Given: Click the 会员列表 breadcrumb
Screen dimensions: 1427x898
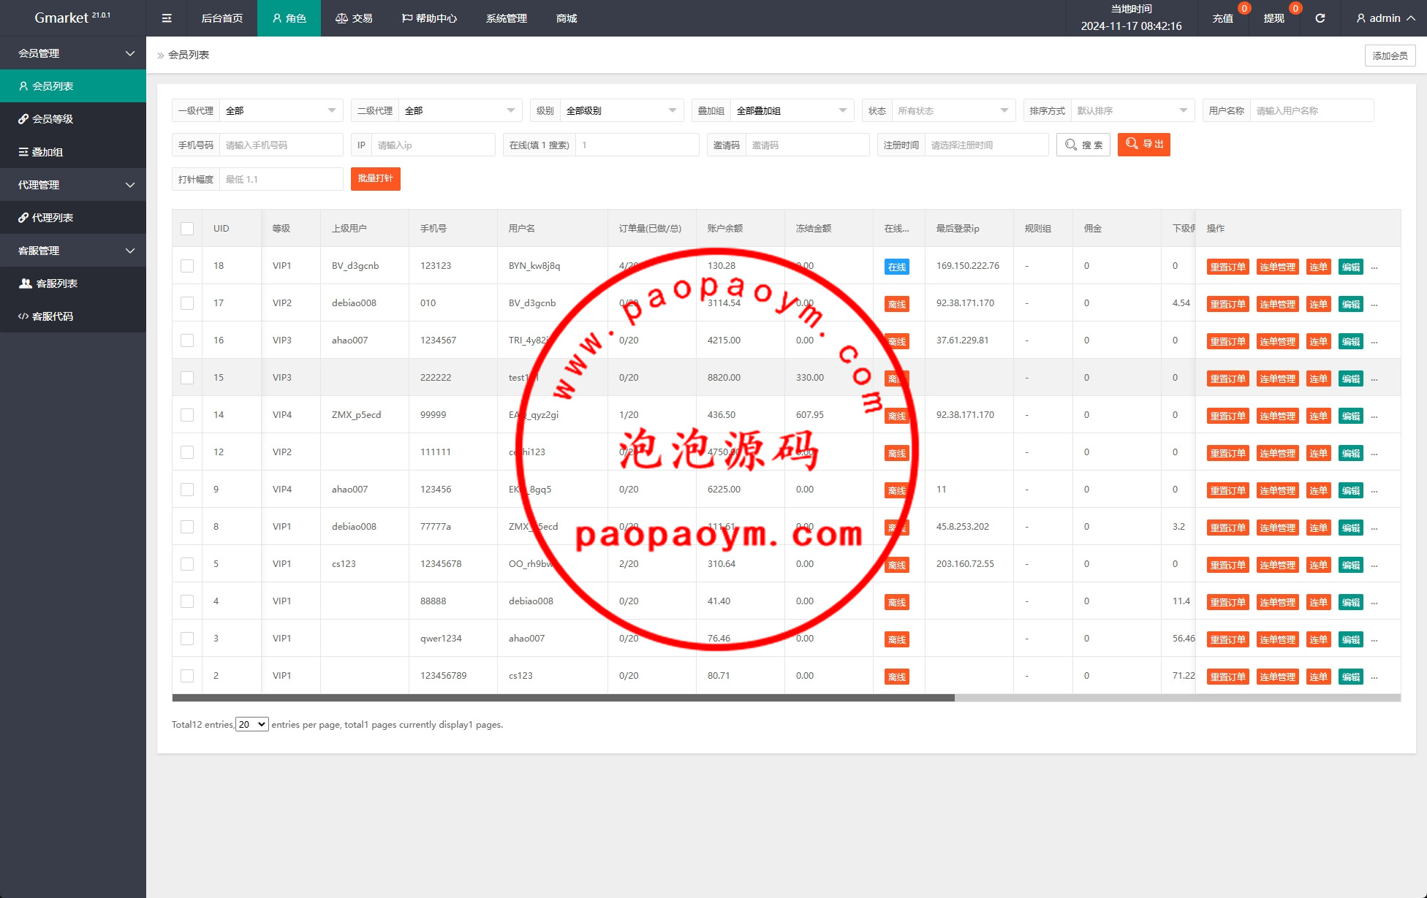Looking at the screenshot, I should (189, 55).
